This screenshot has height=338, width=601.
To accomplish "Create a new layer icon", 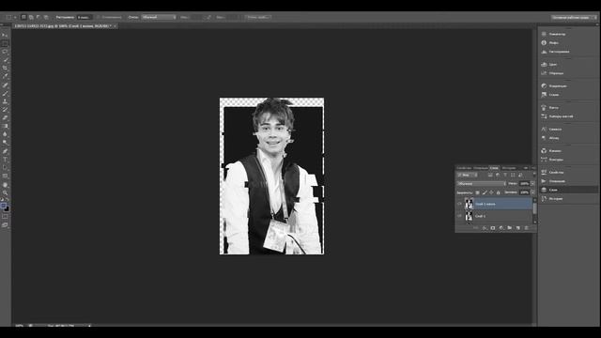I will pos(517,228).
